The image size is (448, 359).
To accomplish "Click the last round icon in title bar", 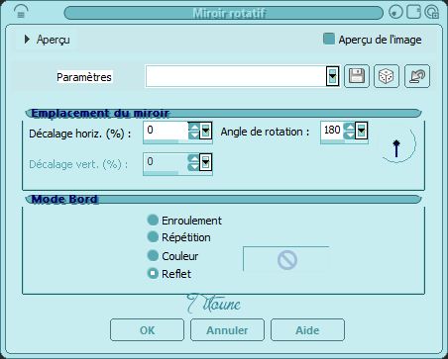I will pos(431,13).
